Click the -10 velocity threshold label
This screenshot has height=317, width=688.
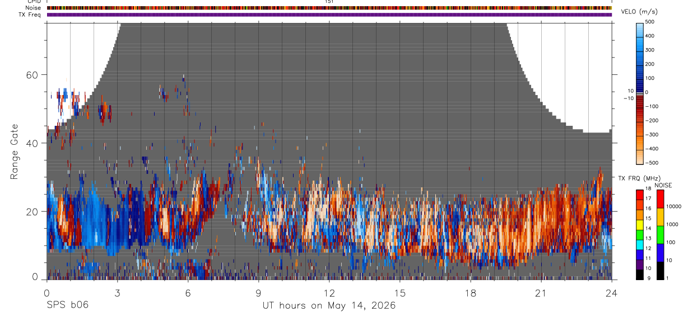point(629,98)
